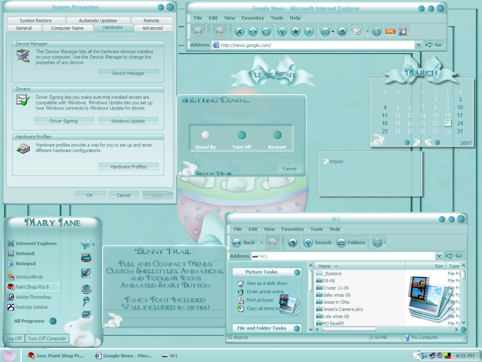Click the orange XML toolbar icon

click(x=390, y=31)
